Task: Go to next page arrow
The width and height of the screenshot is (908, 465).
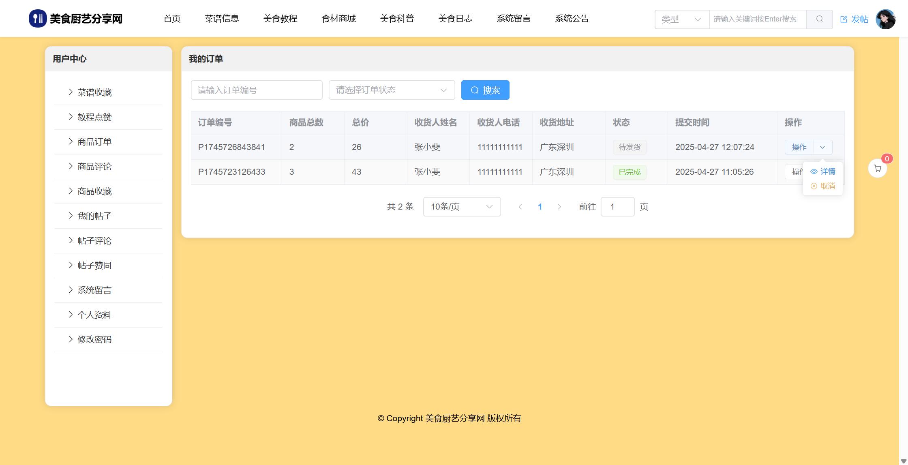Action: (559, 207)
